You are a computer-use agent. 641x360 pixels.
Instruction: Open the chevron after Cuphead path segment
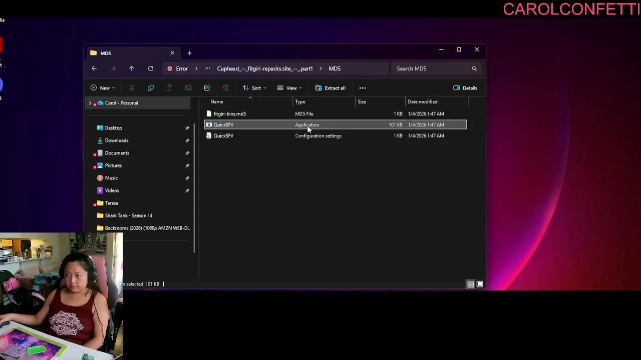pos(320,68)
